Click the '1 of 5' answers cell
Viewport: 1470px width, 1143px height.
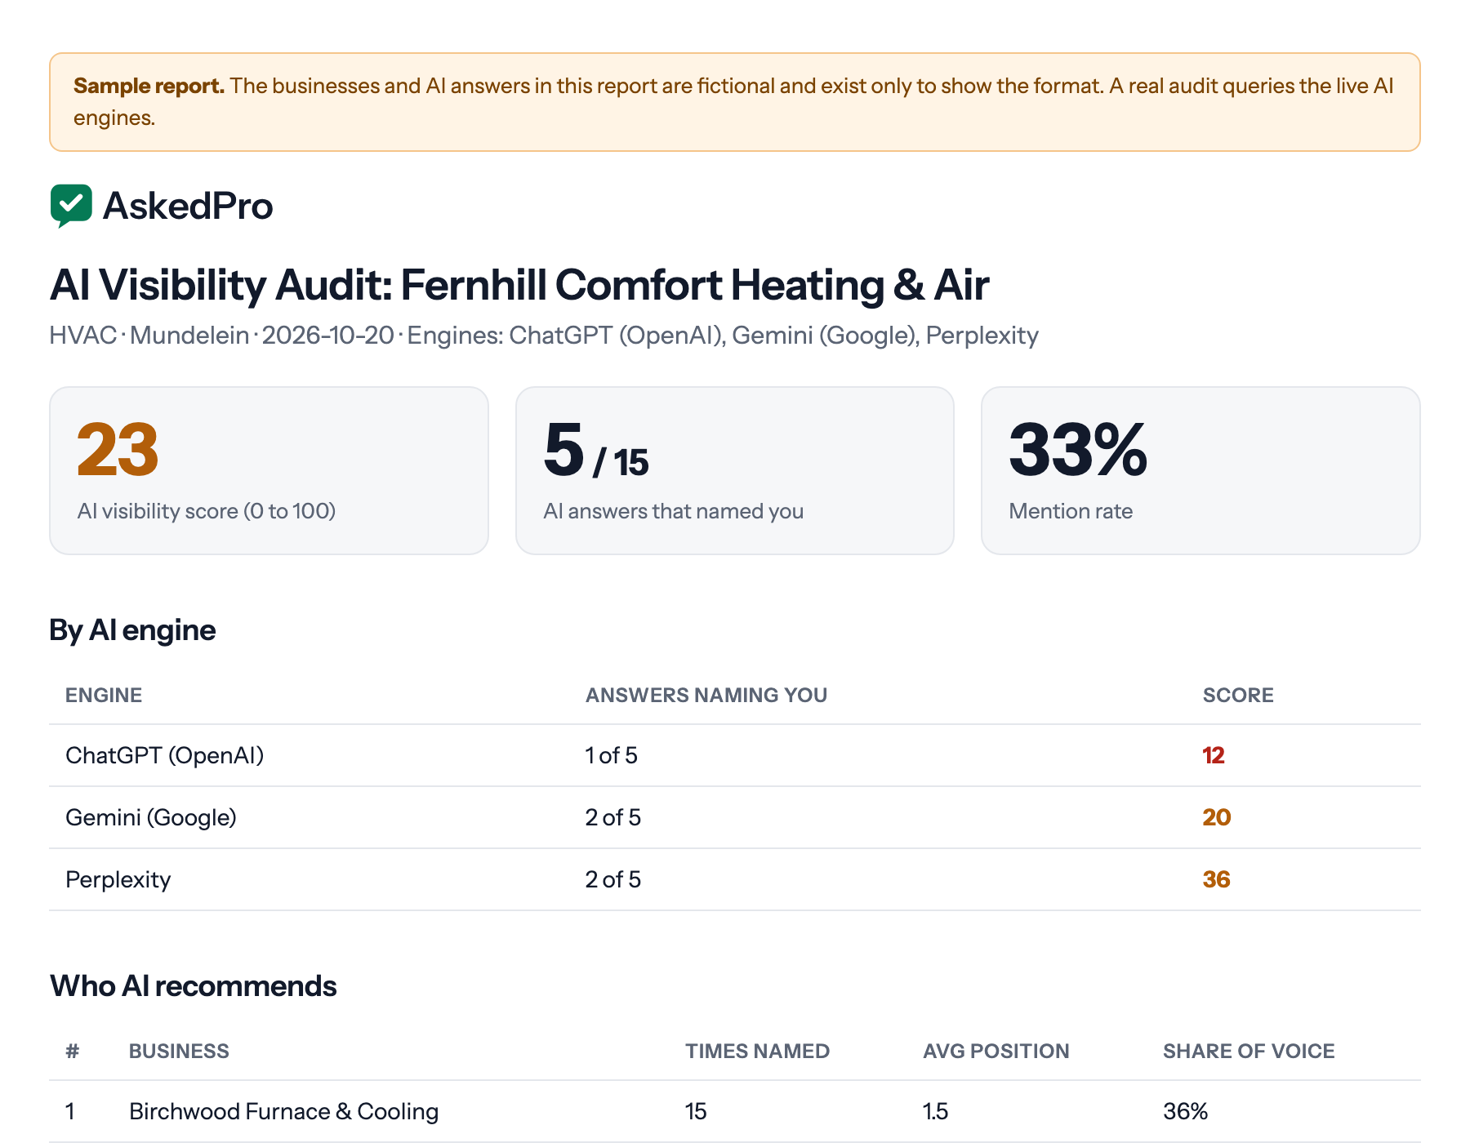click(611, 755)
